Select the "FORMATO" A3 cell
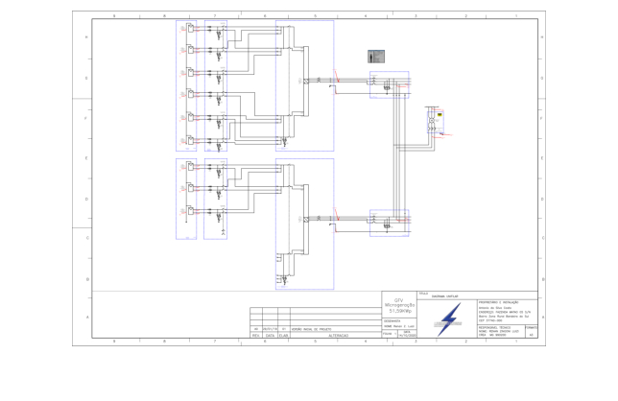The height and width of the screenshot is (401, 618). click(x=531, y=331)
